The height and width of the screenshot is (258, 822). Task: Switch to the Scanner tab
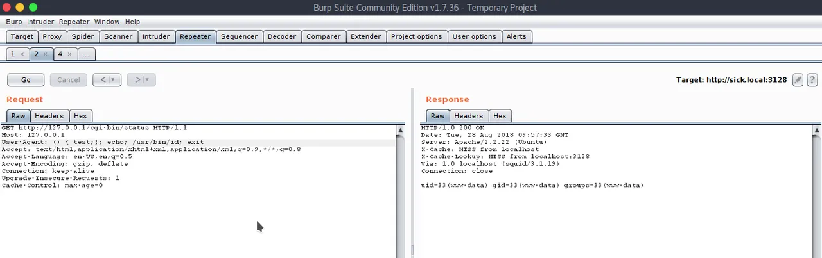coord(118,36)
